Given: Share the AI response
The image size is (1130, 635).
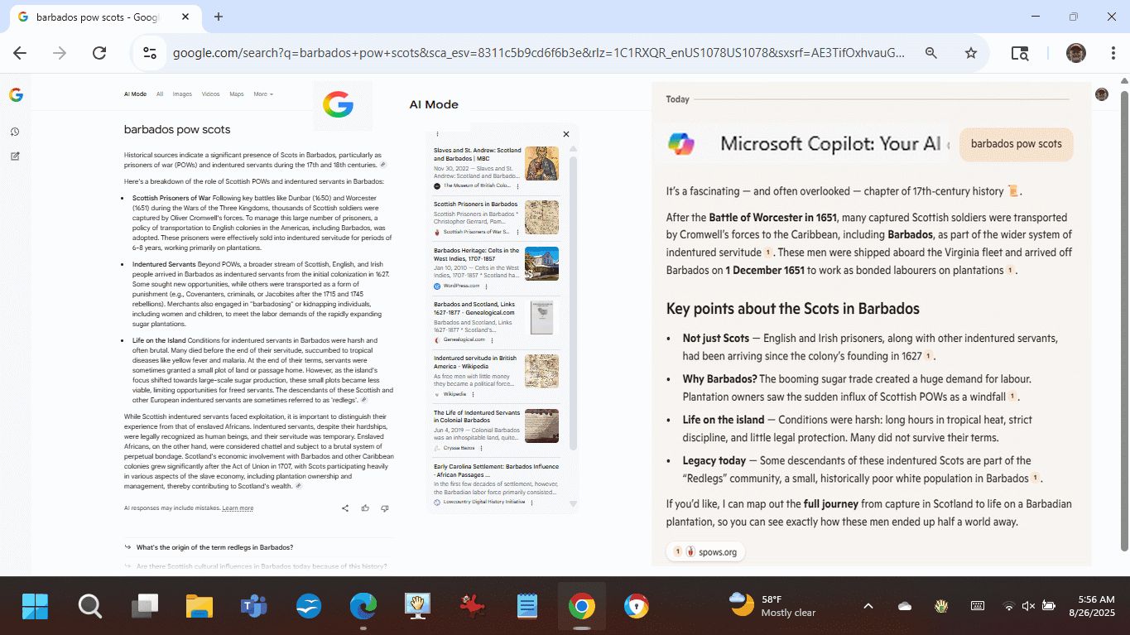Looking at the screenshot, I should pyautogui.click(x=345, y=508).
